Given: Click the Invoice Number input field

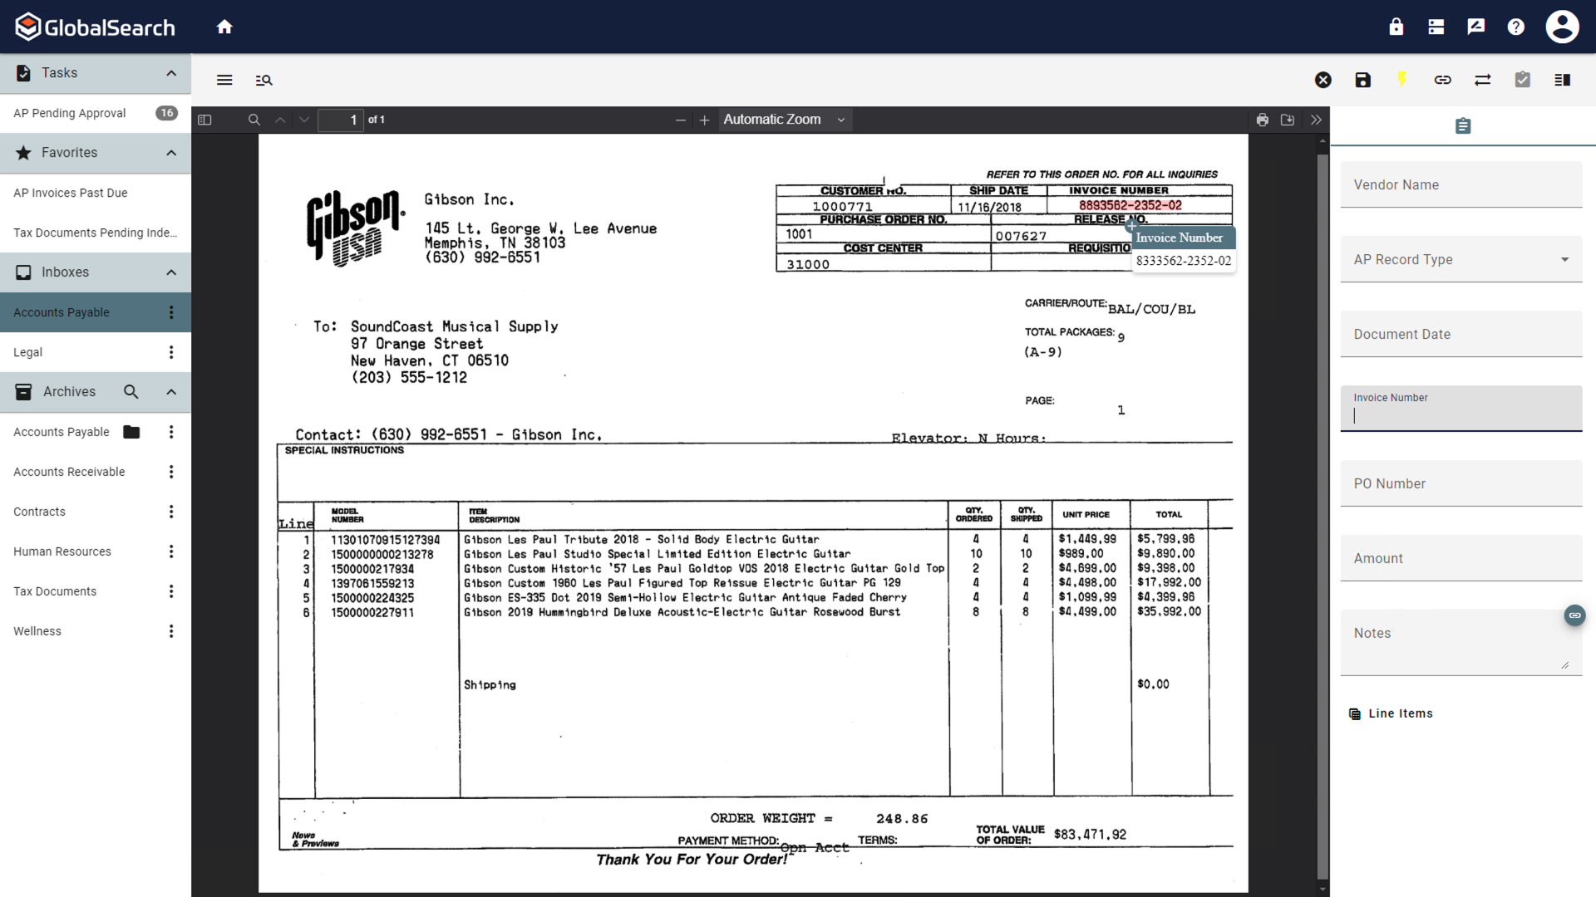Looking at the screenshot, I should pos(1461,416).
